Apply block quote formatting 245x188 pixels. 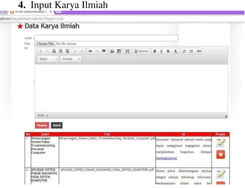coord(199,51)
